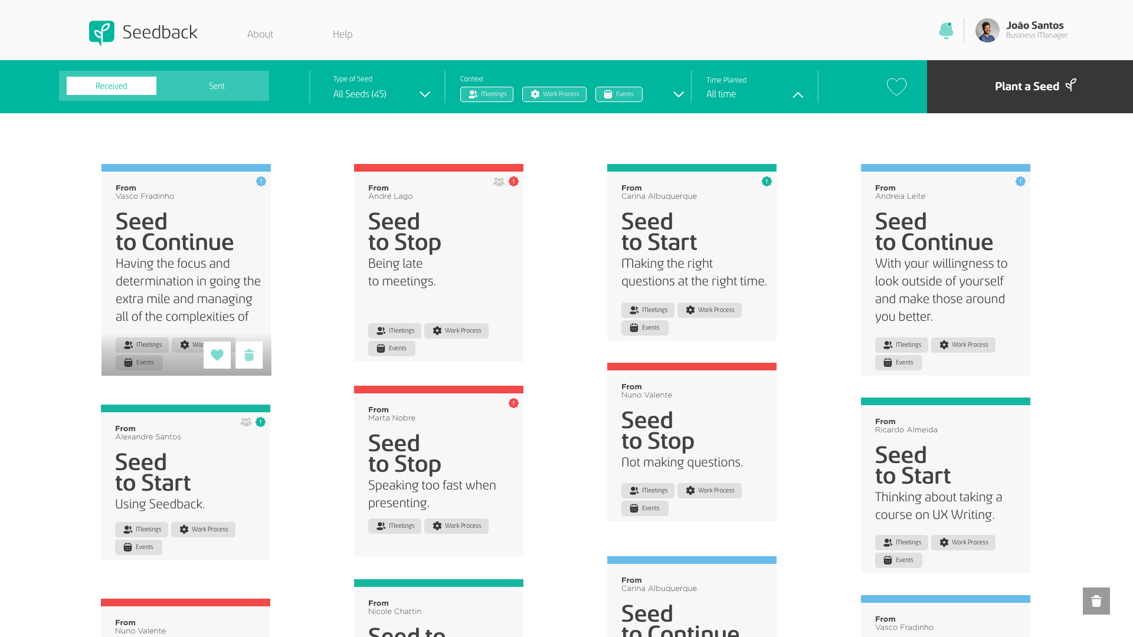
Task: Switch to the Sent tab
Action: 217,86
